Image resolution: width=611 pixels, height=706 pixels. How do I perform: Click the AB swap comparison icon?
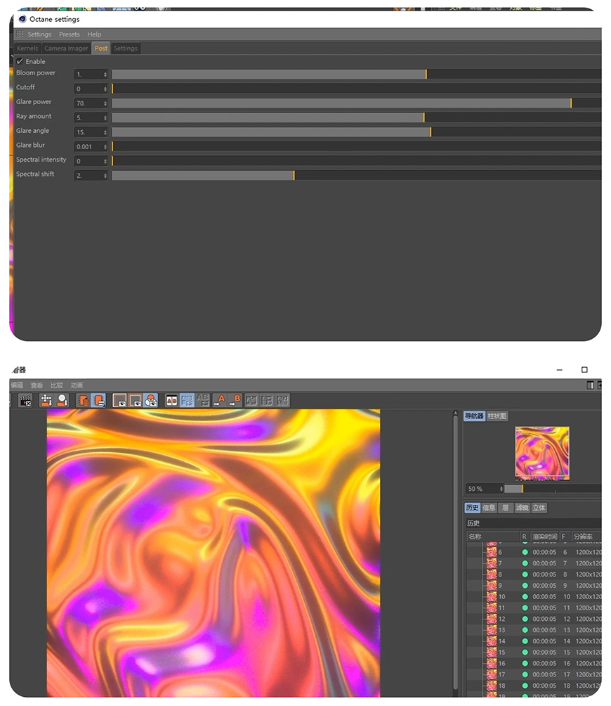202,400
